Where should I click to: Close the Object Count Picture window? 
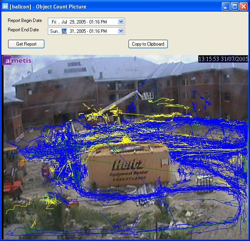coord(243,7)
